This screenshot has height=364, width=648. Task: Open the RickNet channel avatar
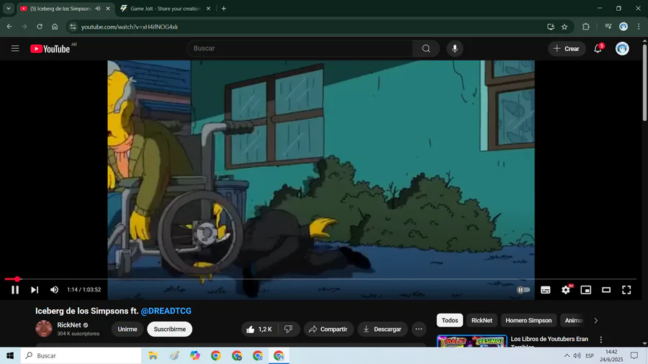point(44,329)
